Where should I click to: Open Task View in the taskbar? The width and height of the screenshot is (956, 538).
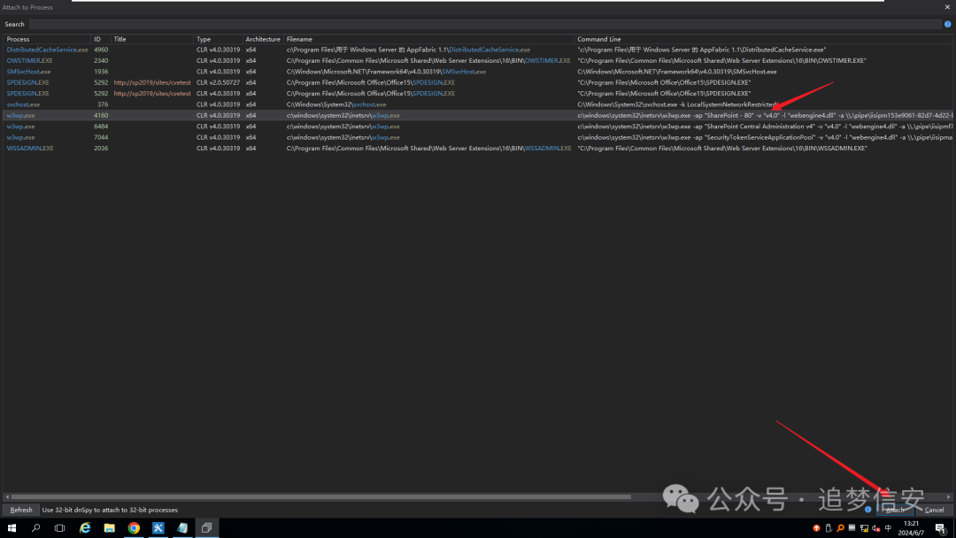tap(60, 527)
